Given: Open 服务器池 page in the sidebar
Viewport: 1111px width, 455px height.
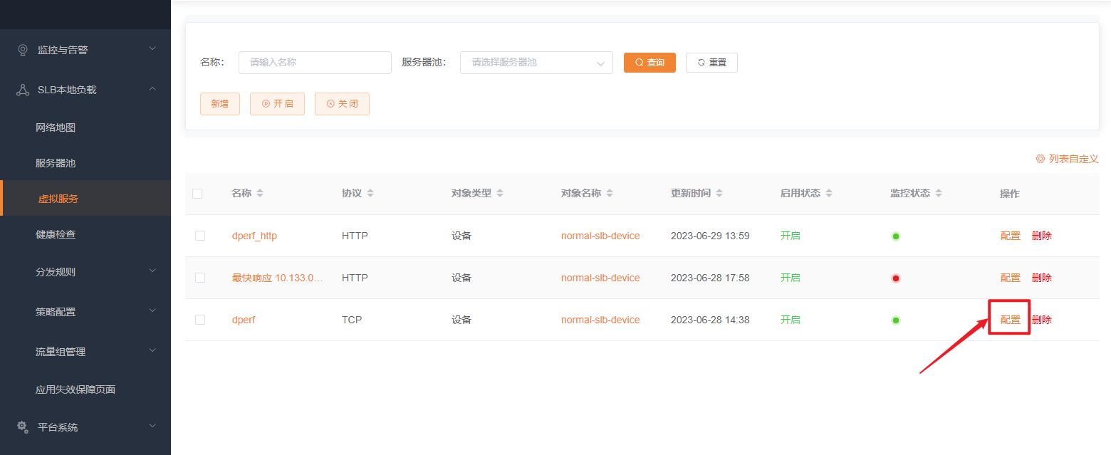Looking at the screenshot, I should point(56,163).
